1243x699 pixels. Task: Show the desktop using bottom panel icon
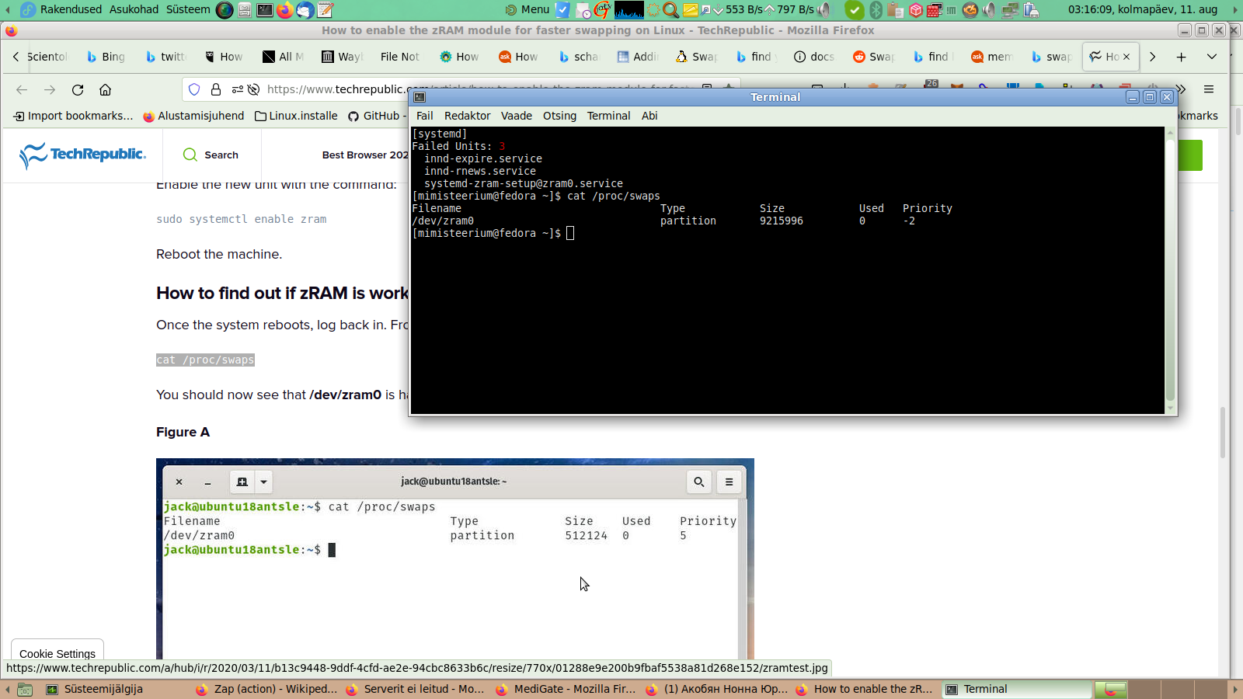pos(25,690)
